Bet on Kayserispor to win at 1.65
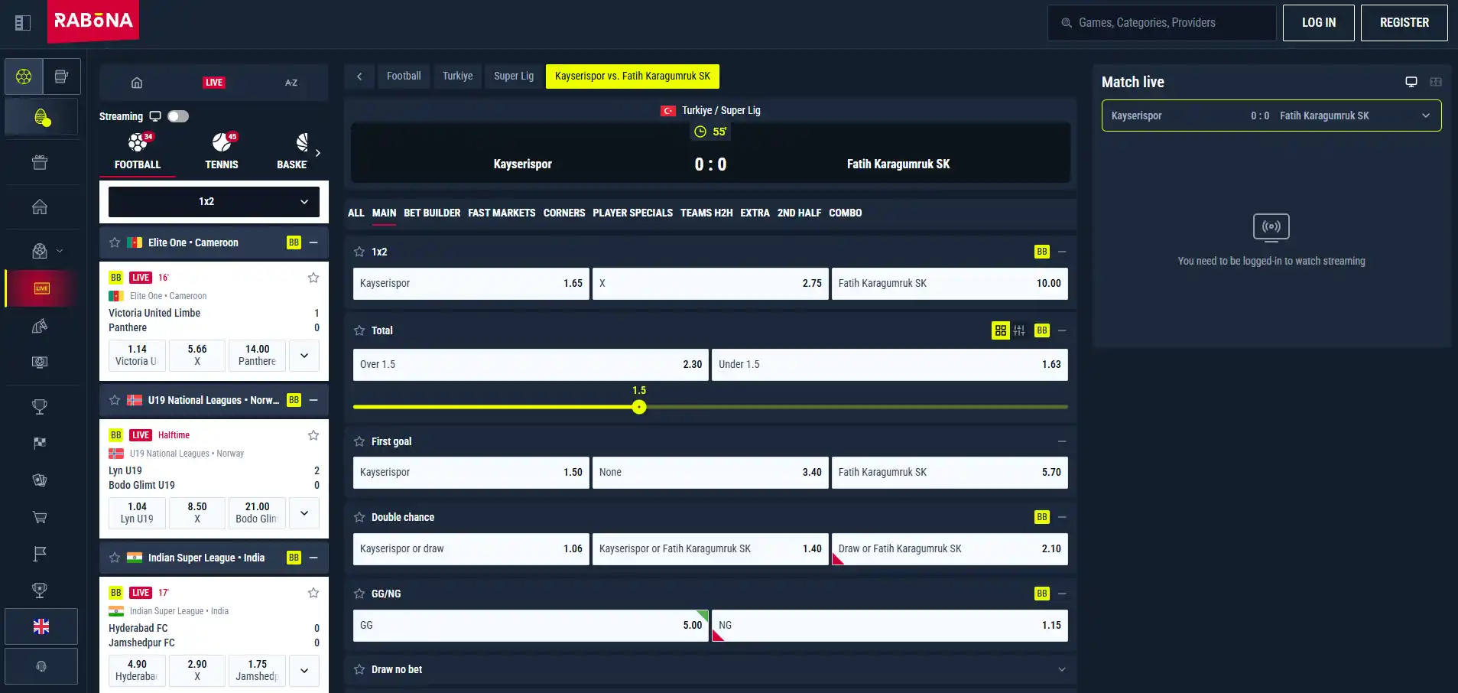Viewport: 1458px width, 693px height. point(471,284)
